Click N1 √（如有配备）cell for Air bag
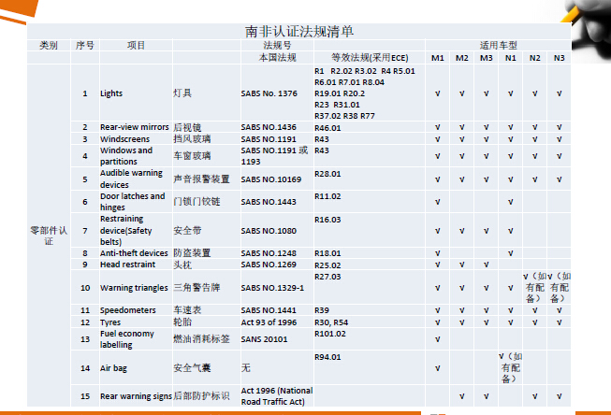The width and height of the screenshot is (611, 415). click(x=511, y=367)
